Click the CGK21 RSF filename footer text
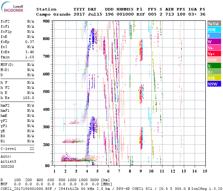This screenshot has height=191, width=223. 25,188
